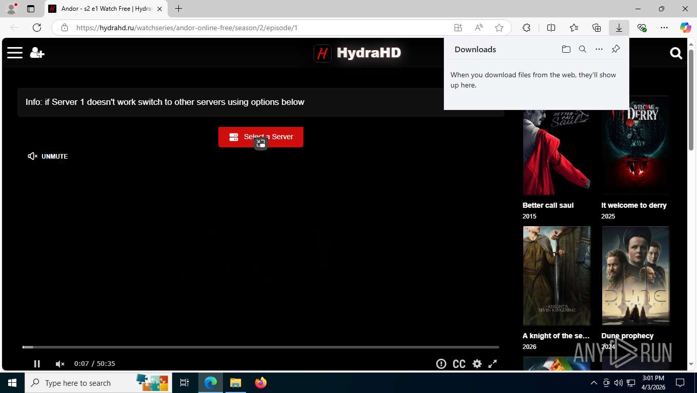The image size is (697, 393).
Task: Toggle closed captions CC
Action: pyautogui.click(x=459, y=364)
